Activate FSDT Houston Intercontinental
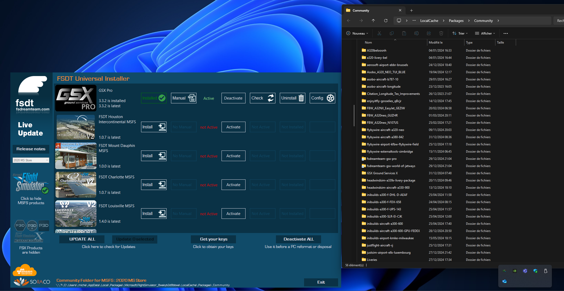The height and width of the screenshot is (291, 564). pyautogui.click(x=233, y=127)
